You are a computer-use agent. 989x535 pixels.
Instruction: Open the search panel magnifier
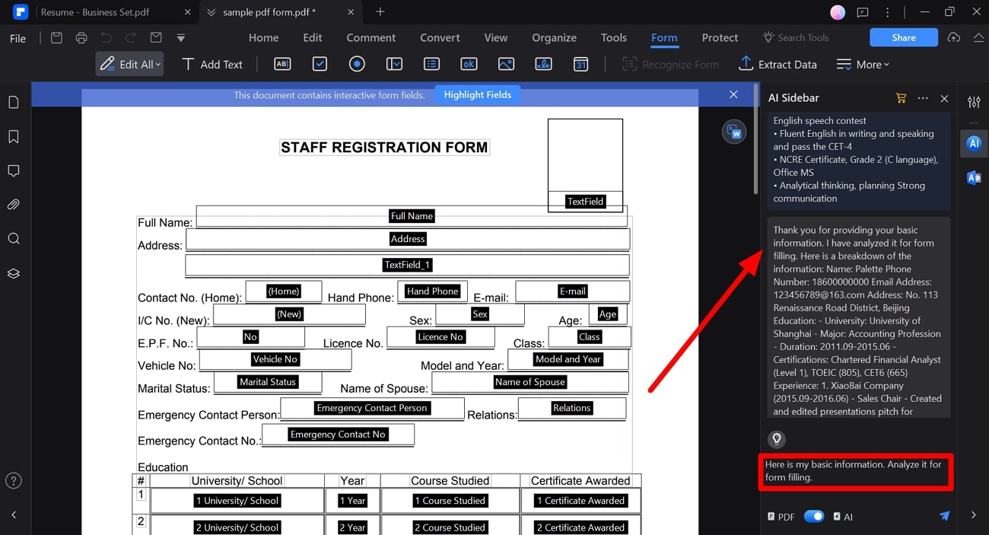tap(14, 239)
